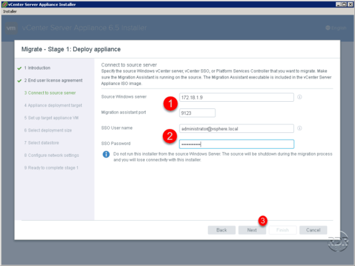Select step 7 Select datastore
This screenshot has height=266, width=355.
pyautogui.click(x=41, y=142)
